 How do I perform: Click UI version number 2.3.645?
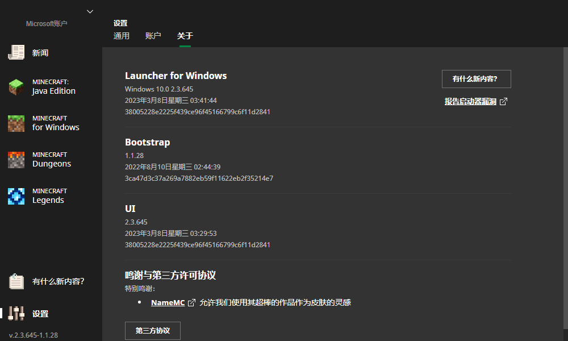(x=136, y=222)
